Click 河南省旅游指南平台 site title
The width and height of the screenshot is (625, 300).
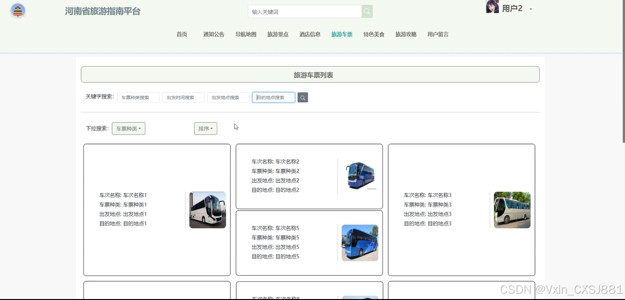tap(103, 11)
